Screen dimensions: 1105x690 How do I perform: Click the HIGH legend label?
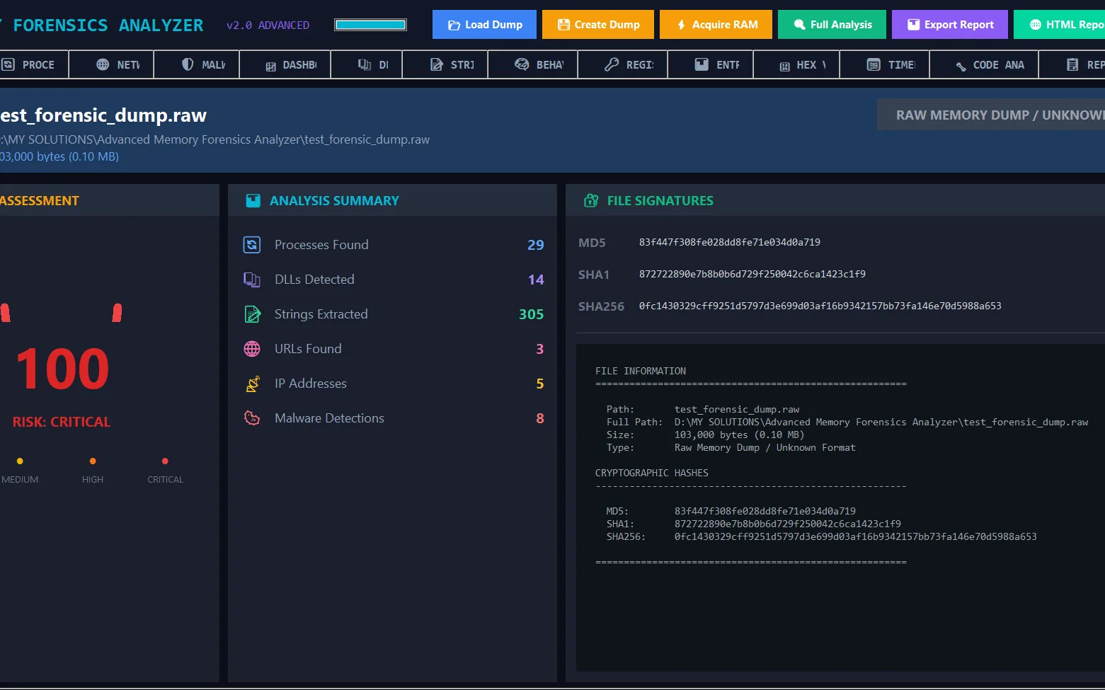click(x=93, y=479)
